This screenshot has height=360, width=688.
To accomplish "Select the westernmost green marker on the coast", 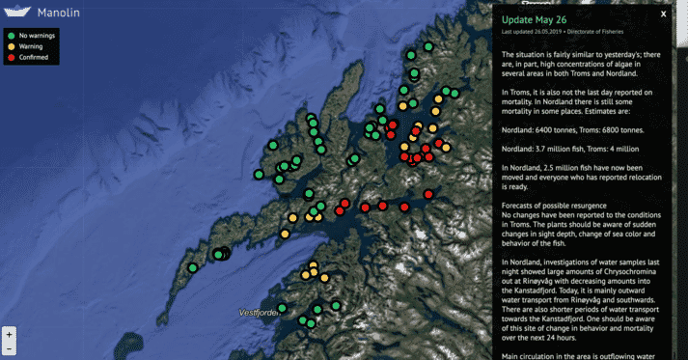I will 259,175.
